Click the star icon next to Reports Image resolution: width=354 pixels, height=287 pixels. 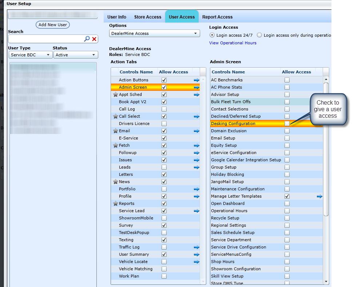(115, 203)
